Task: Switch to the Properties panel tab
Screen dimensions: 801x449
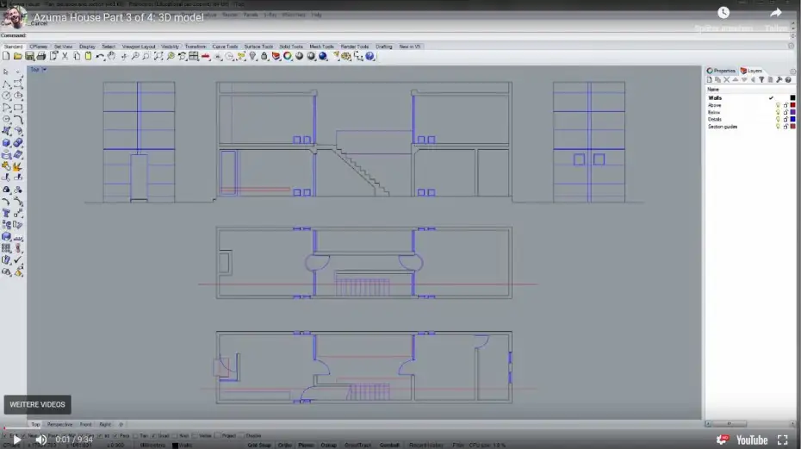Action: point(721,71)
